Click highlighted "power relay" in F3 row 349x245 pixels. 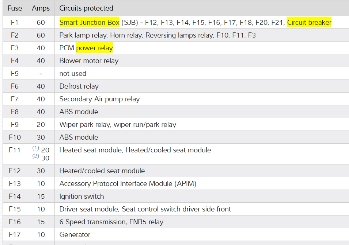pos(94,48)
